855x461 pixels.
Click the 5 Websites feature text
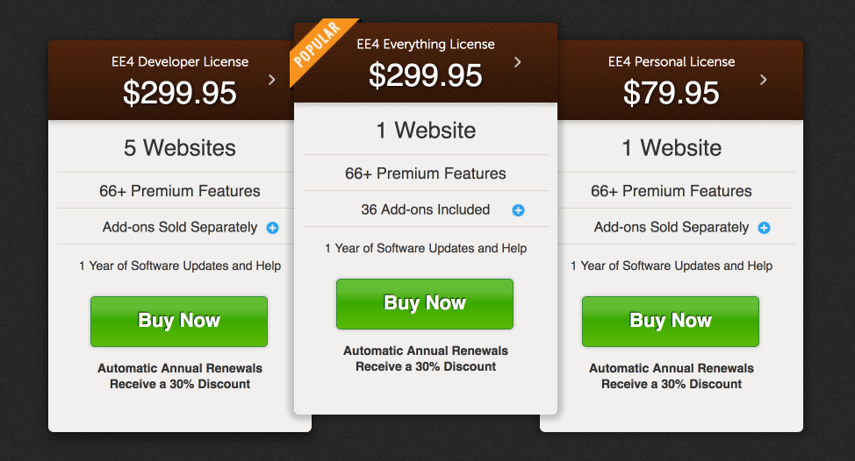point(180,148)
